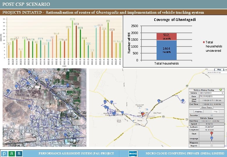227x157 pixels.
Task: Click the red S start pin on road map
Action: click(x=143, y=114)
